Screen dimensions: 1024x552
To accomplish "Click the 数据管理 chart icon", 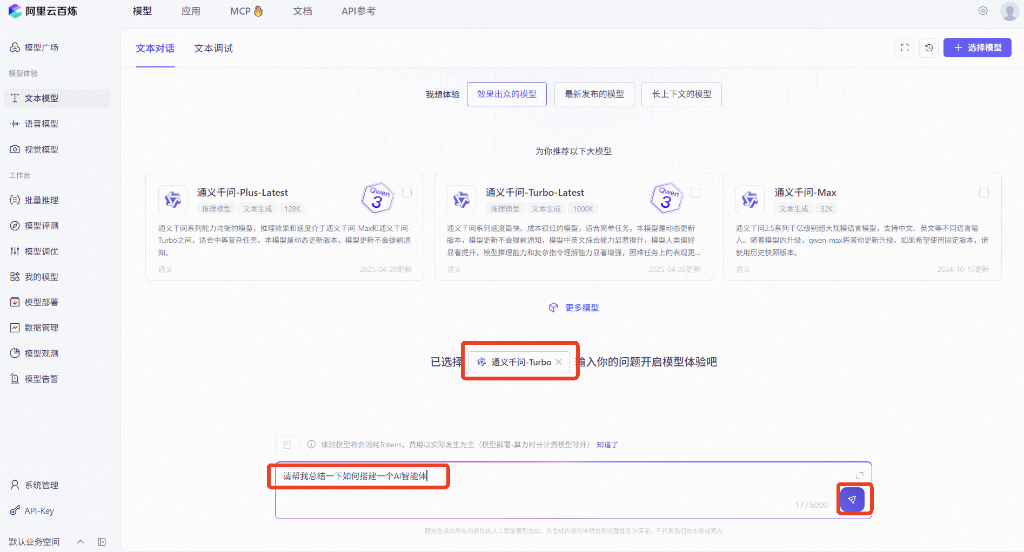I will 15,328.
